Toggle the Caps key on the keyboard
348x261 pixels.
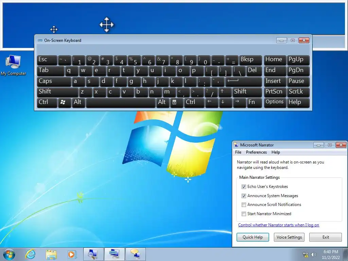pyautogui.click(x=54, y=82)
